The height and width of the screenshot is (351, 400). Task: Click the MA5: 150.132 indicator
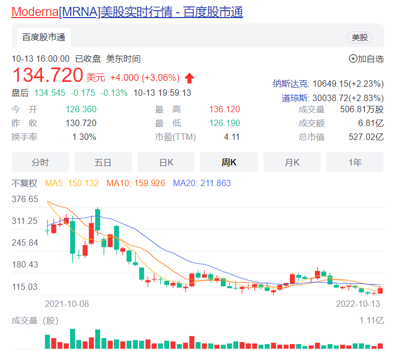point(72,183)
